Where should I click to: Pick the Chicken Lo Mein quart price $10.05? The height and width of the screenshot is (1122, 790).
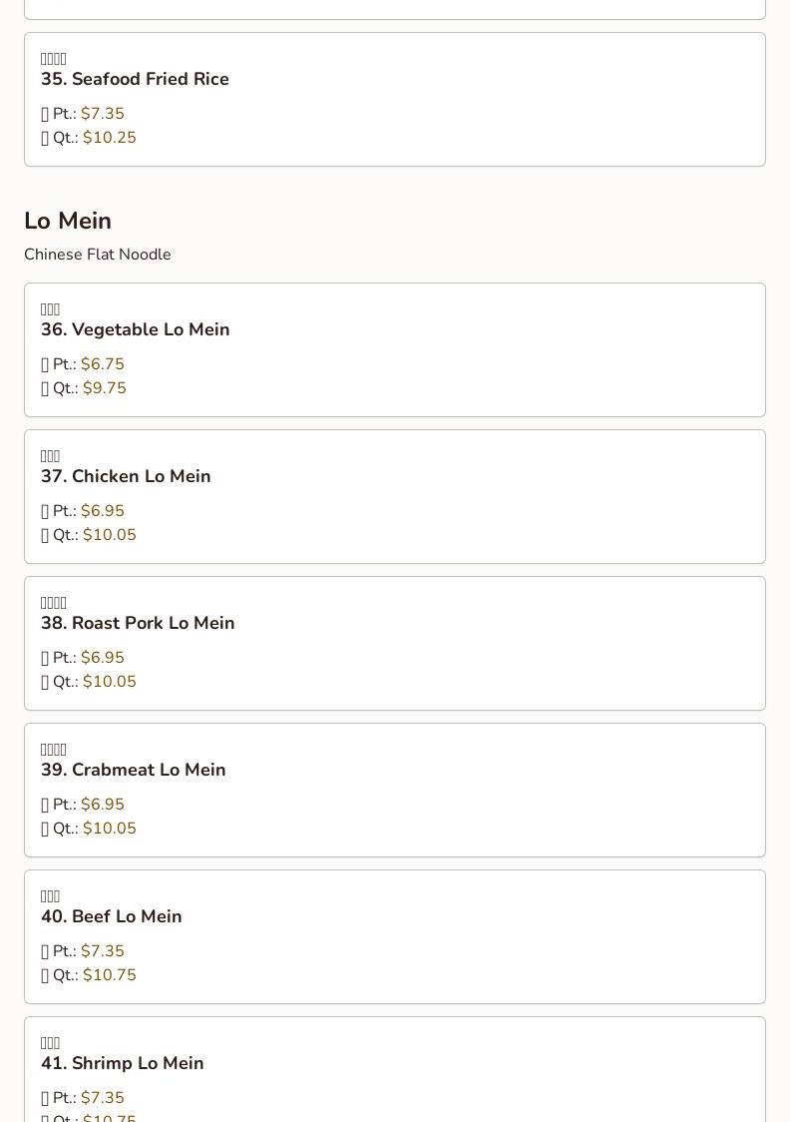tap(109, 535)
